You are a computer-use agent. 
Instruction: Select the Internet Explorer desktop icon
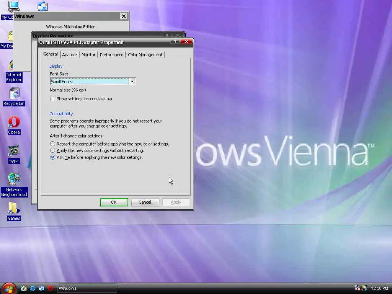pyautogui.click(x=14, y=71)
